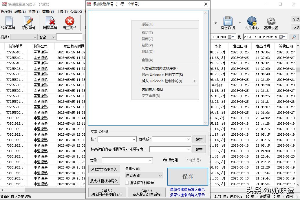Click 淘宝网已买到的宝贝 import button
Image resolution: width=300 pixels, height=200 pixels.
pyautogui.click(x=107, y=192)
